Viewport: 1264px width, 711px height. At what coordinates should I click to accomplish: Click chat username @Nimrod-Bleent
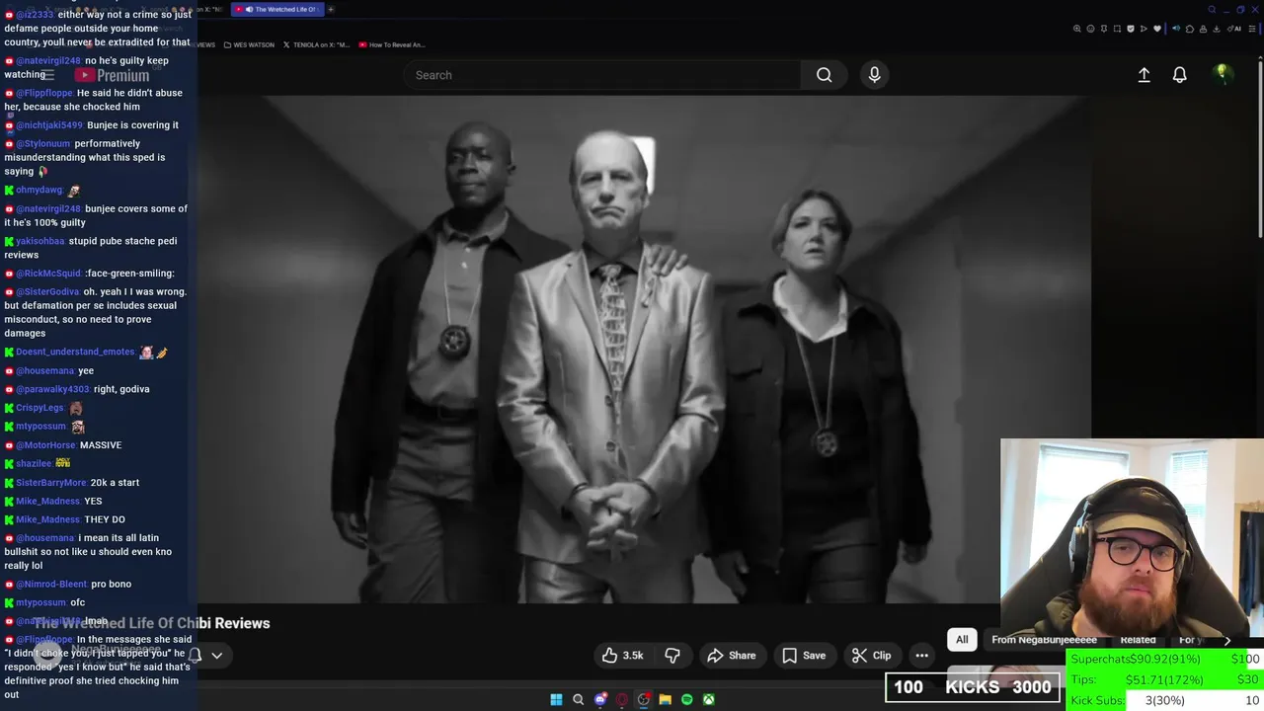(51, 585)
